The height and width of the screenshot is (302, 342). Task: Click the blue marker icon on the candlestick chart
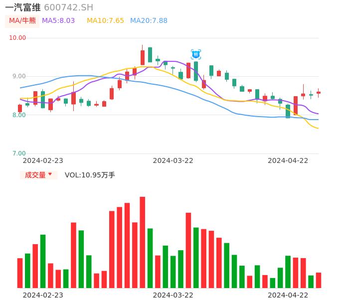196,54
